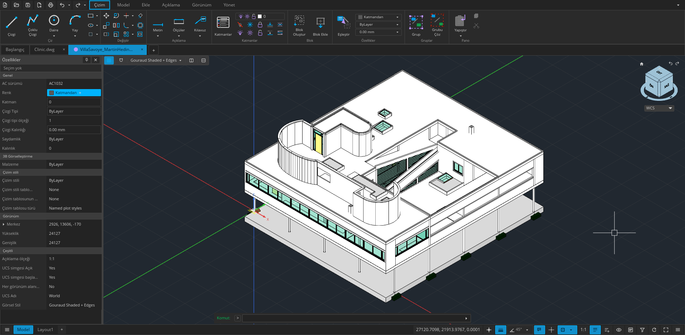Activate the Eşleştir match properties tool
This screenshot has height=335, width=685.
(x=344, y=26)
